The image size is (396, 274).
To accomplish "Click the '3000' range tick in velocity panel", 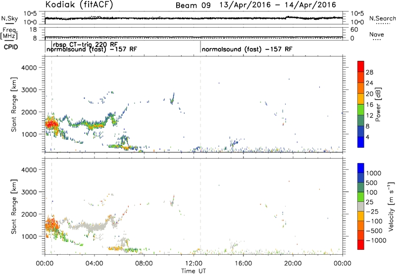I will pos(29,192).
